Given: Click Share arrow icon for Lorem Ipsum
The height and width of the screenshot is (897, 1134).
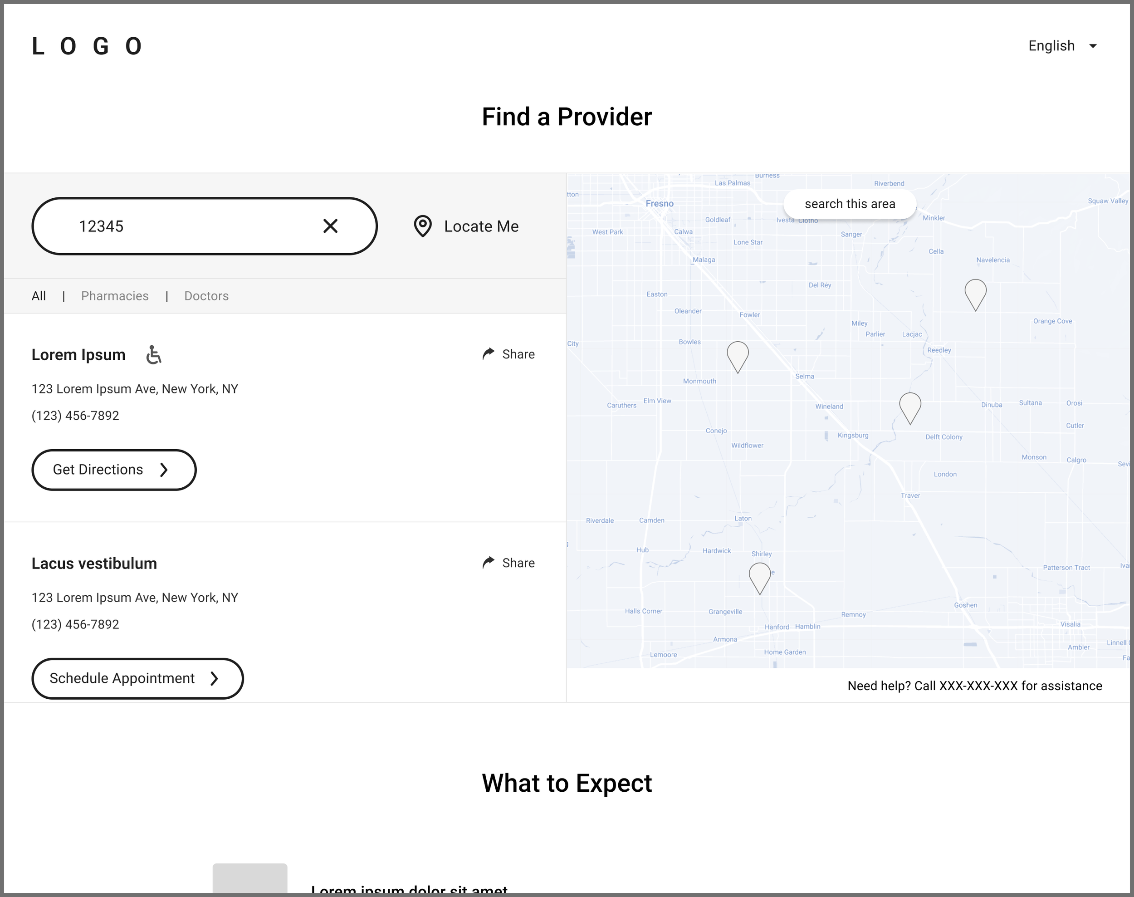Looking at the screenshot, I should tap(488, 354).
